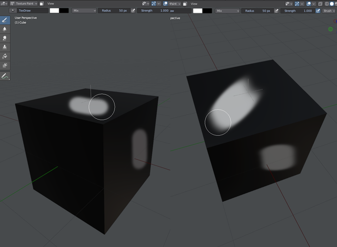337x247 pixels.
Task: Open Brush settings dropdown in right viewport
Action: [x=329, y=11]
